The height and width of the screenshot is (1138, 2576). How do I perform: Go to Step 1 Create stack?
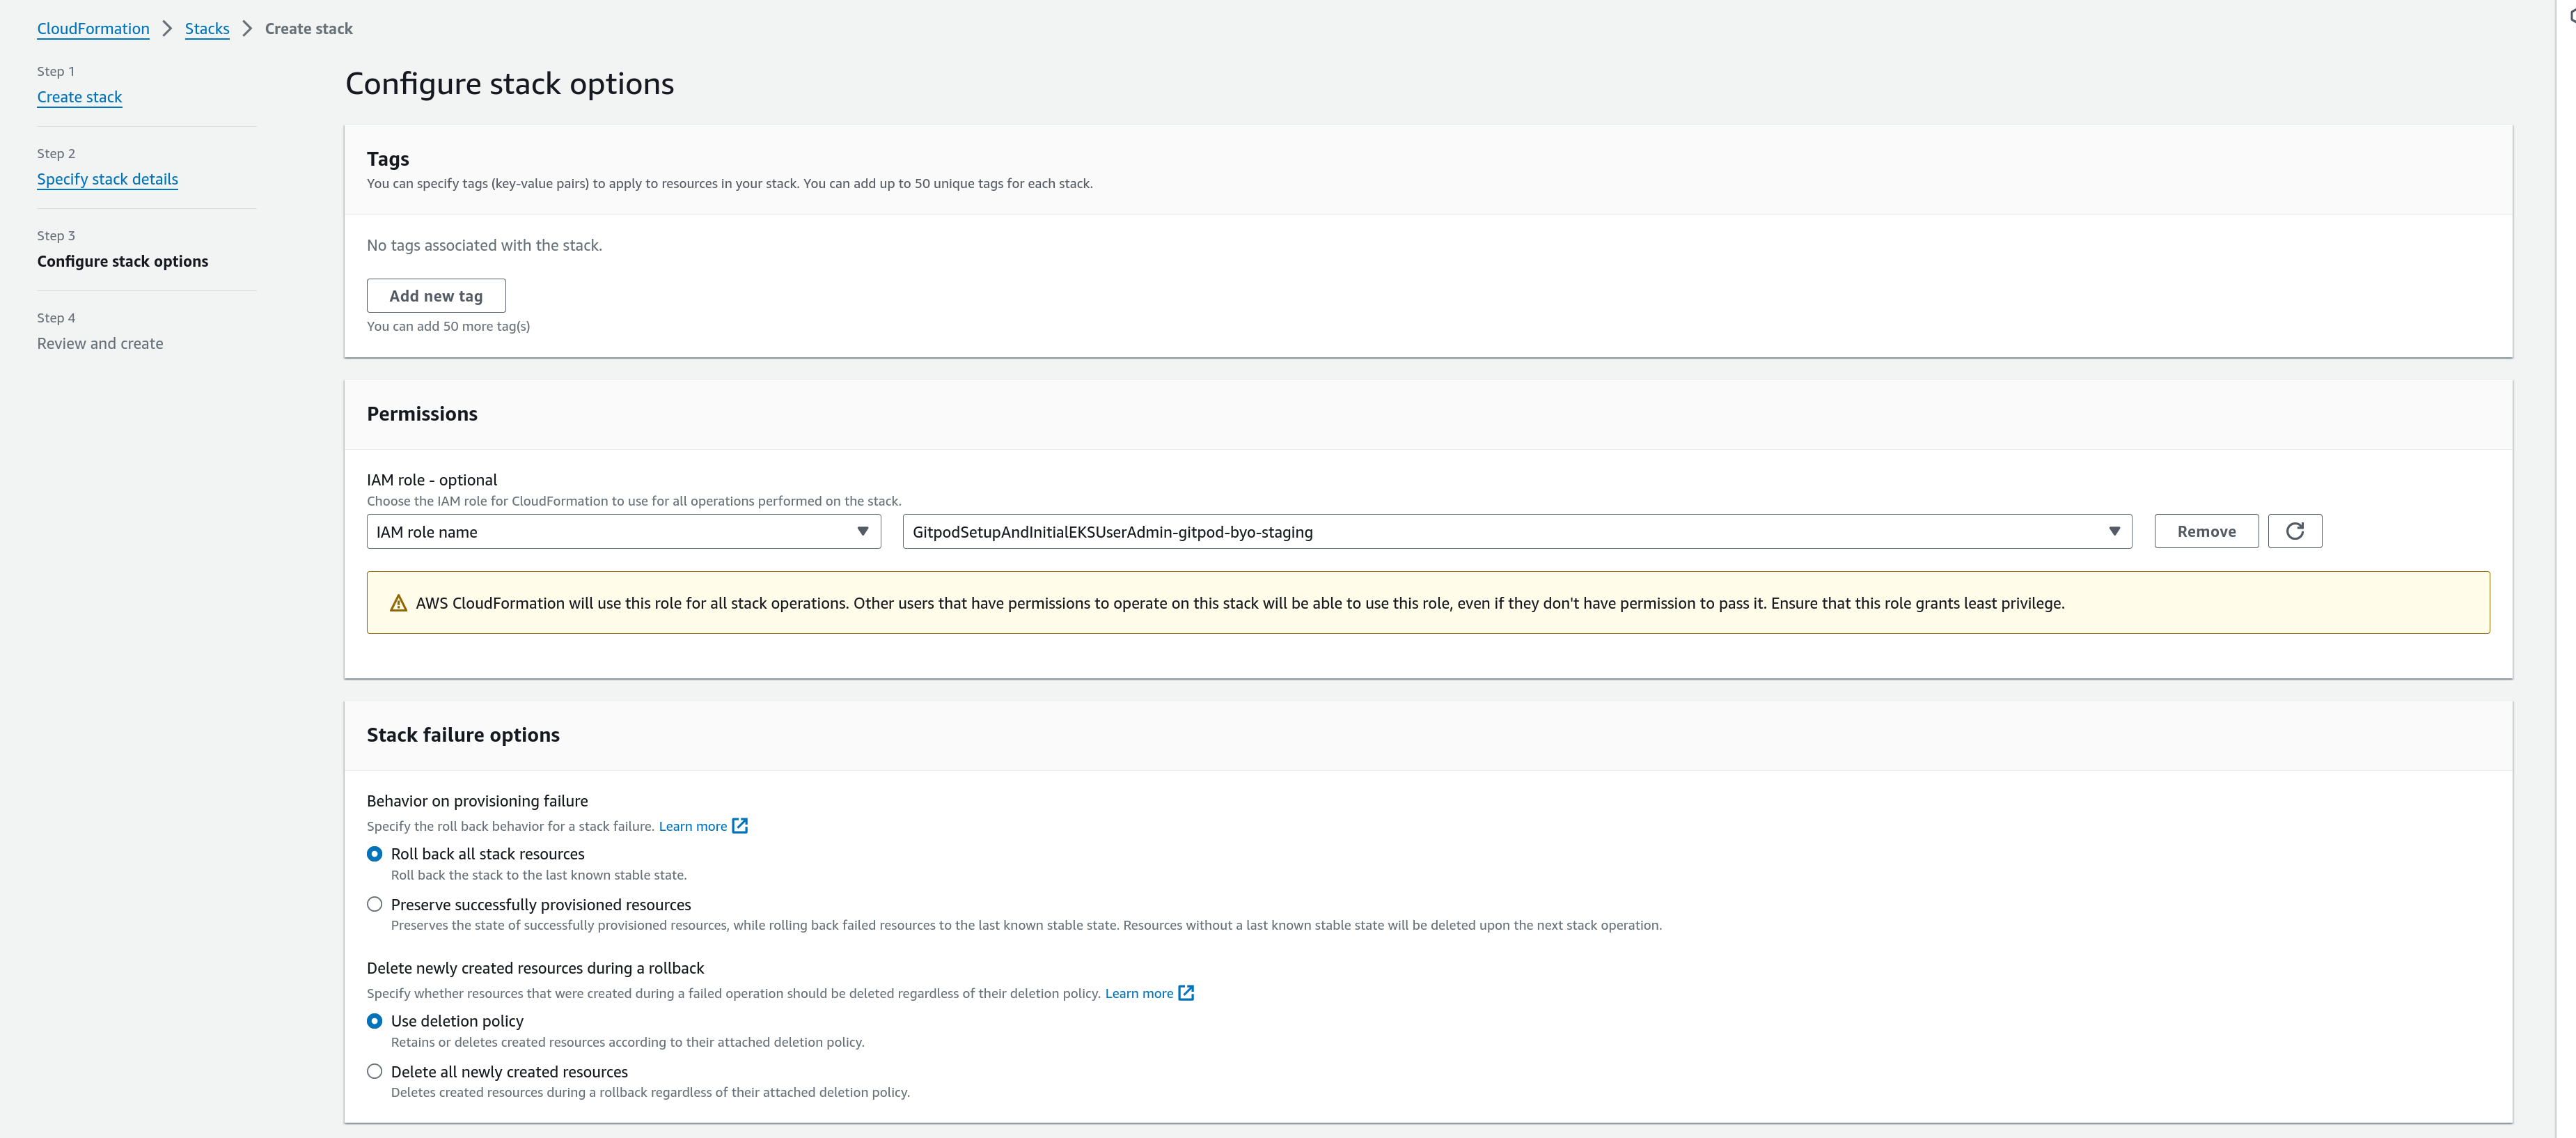tap(79, 97)
